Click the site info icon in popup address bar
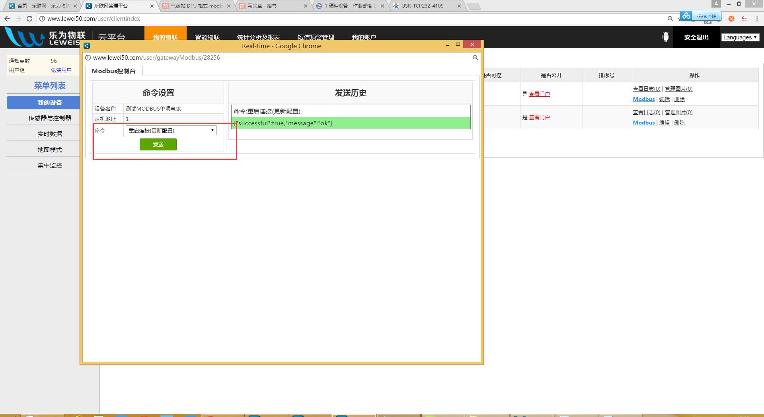 point(88,58)
